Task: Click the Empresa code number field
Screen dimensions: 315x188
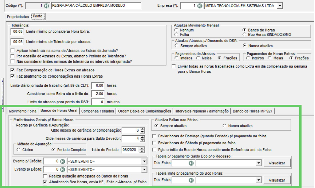Action: click(x=189, y=6)
